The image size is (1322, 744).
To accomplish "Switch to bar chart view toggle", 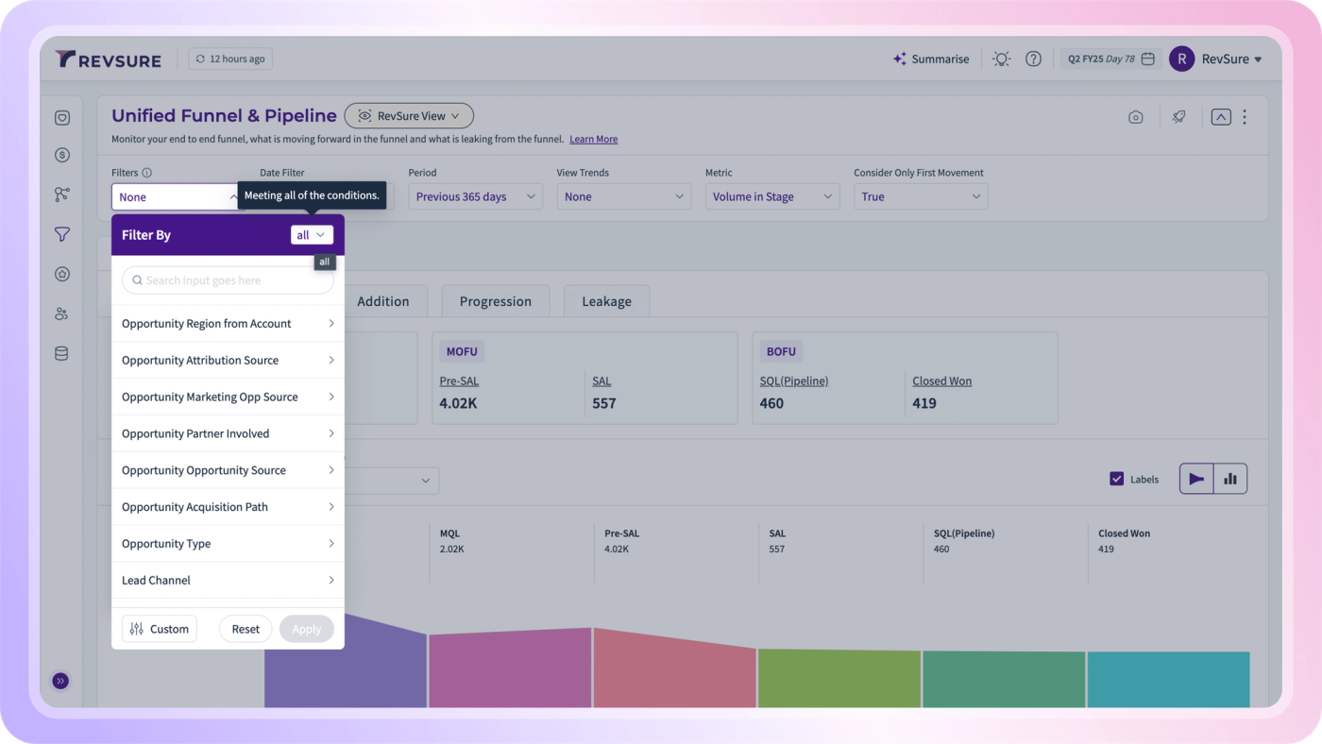I will tap(1230, 479).
